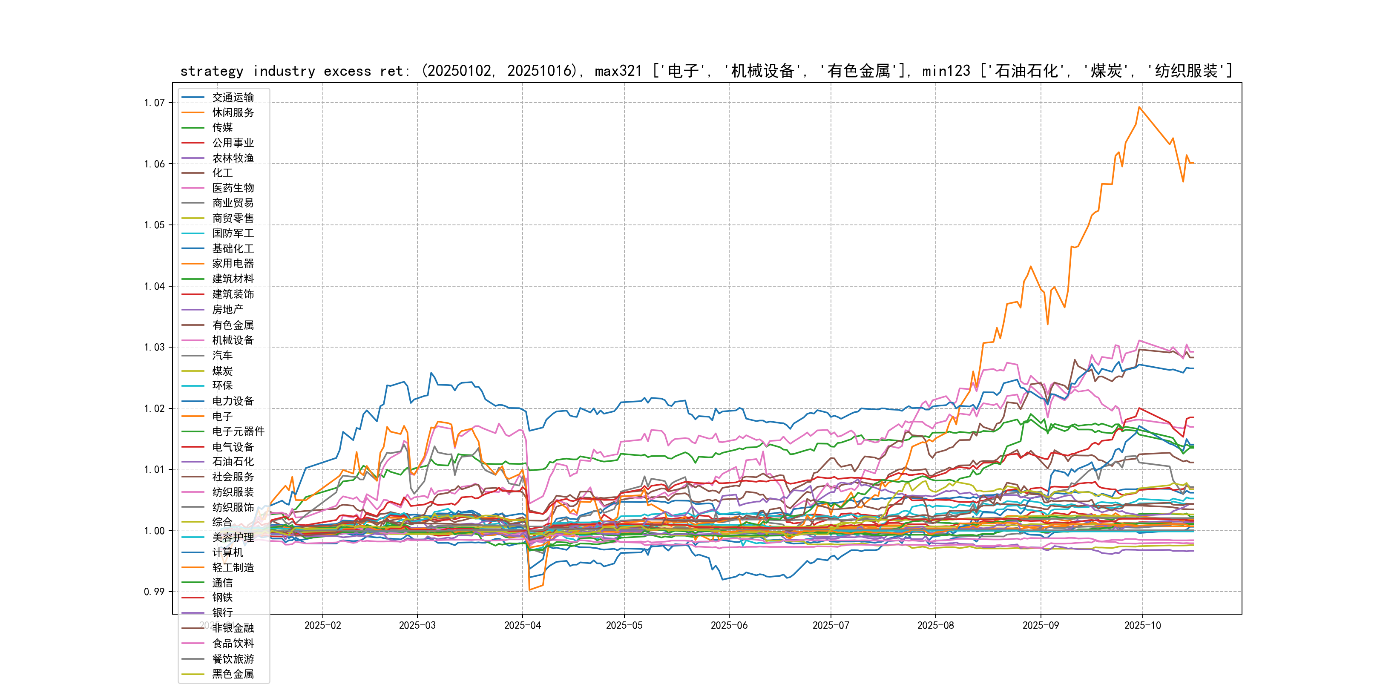Select the 纺织服装 legend label
Viewport: 1380px width, 690px height.
[233, 492]
